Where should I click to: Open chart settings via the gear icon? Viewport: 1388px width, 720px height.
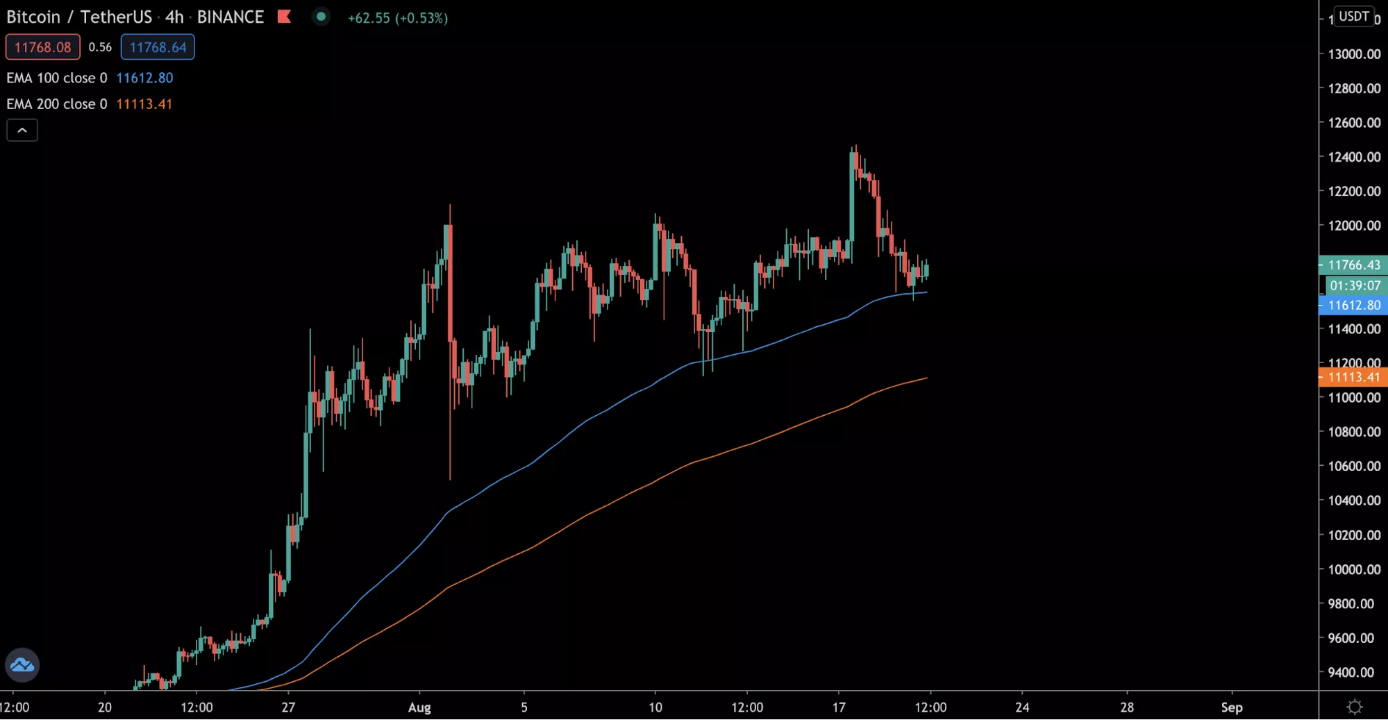[1354, 707]
